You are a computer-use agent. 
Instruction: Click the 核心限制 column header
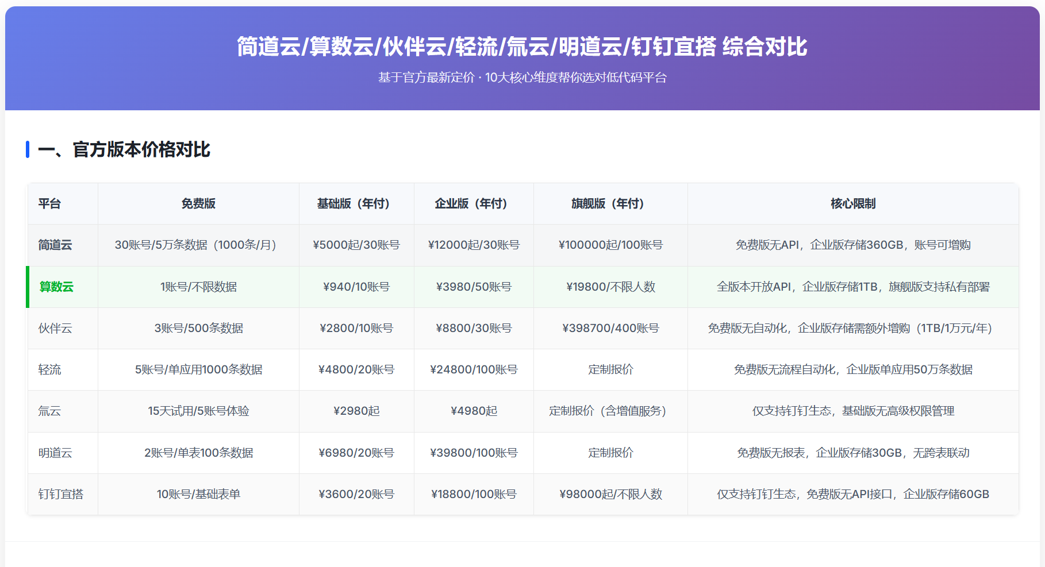pyautogui.click(x=852, y=204)
